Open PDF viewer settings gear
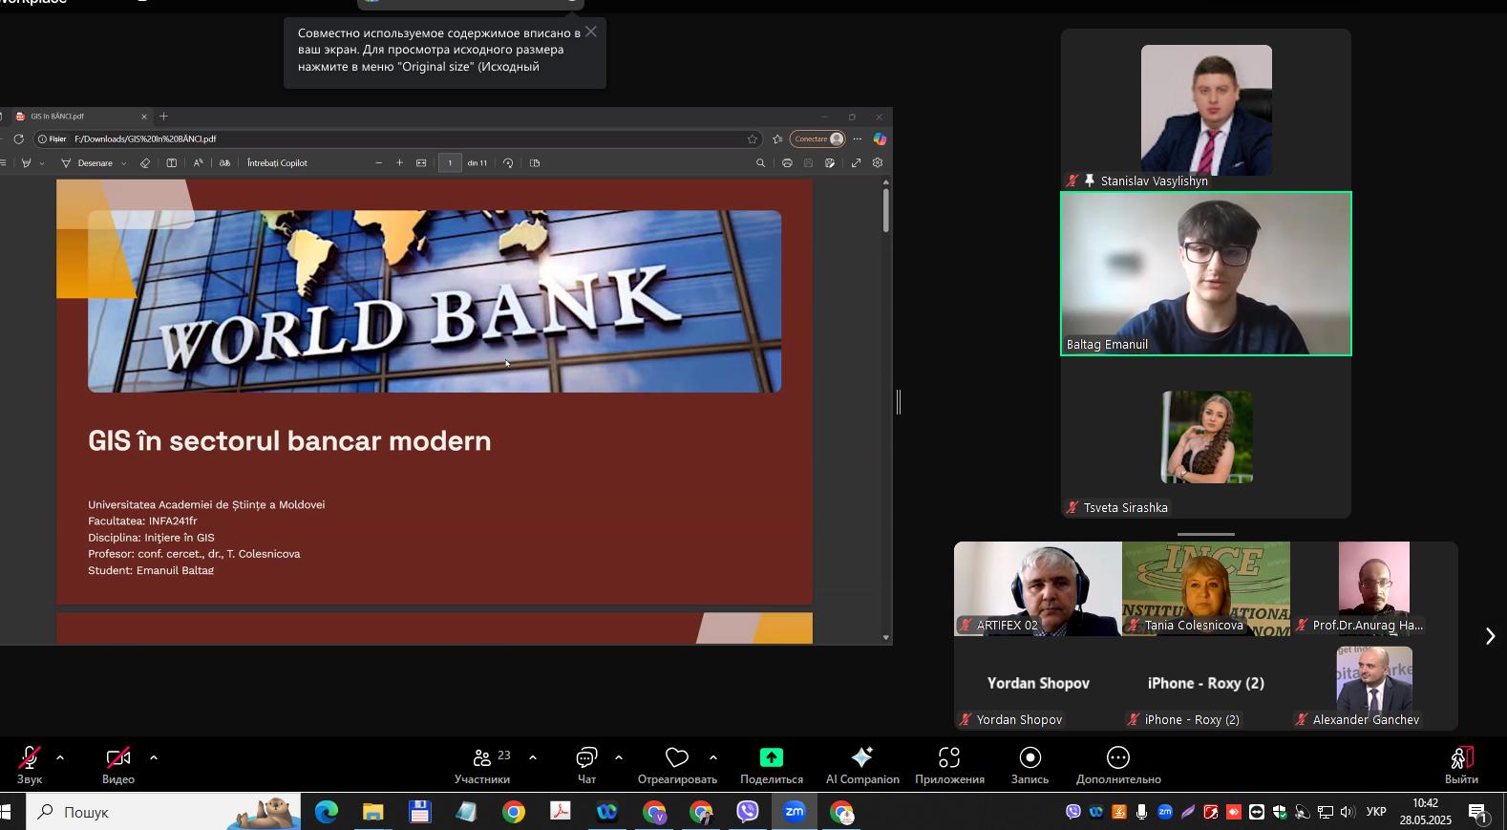 (878, 163)
